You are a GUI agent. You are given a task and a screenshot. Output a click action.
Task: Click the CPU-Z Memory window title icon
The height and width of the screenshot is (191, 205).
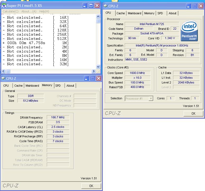[3, 78]
